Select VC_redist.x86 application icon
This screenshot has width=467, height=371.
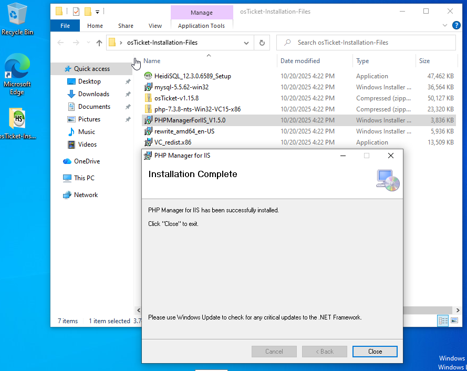(x=148, y=142)
